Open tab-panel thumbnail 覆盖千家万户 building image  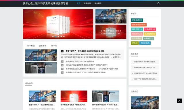tap(41, 55)
